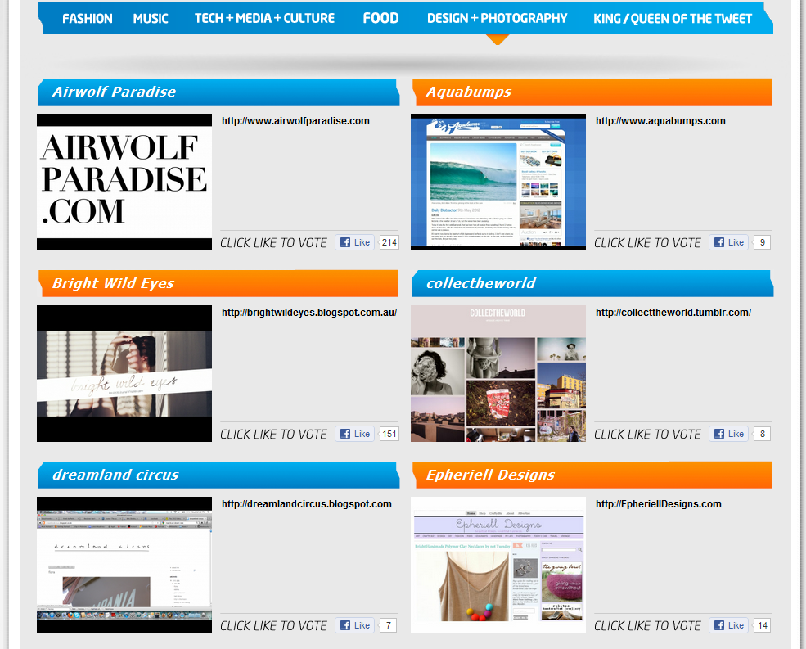Image resolution: width=806 pixels, height=649 pixels.
Task: Click the Bright Wild Eyes thumbnail
Action: click(124, 373)
